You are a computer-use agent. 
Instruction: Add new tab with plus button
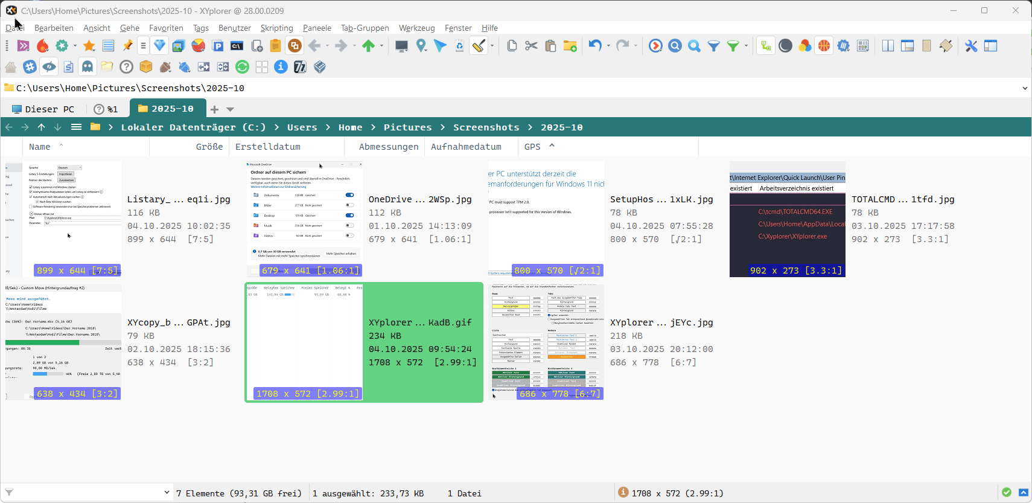(214, 109)
